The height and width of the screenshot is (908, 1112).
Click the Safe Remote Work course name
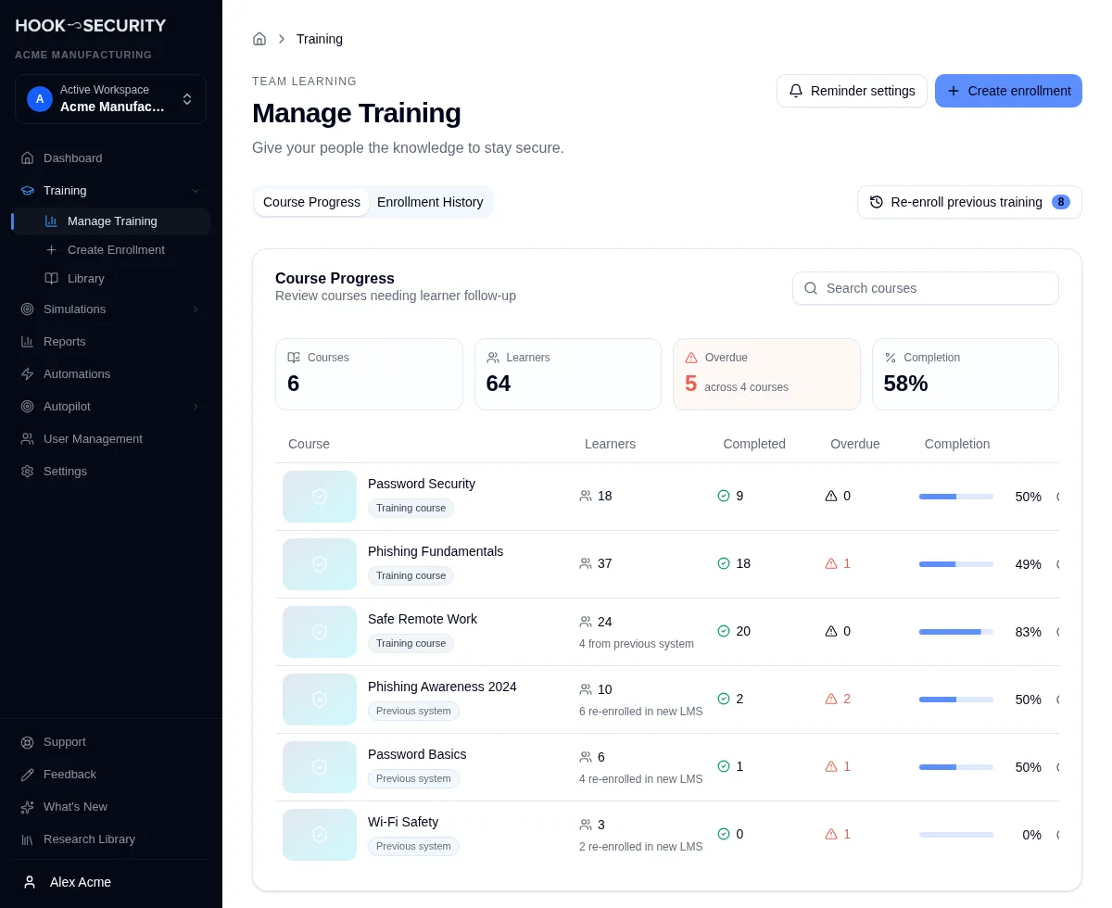coord(423,619)
